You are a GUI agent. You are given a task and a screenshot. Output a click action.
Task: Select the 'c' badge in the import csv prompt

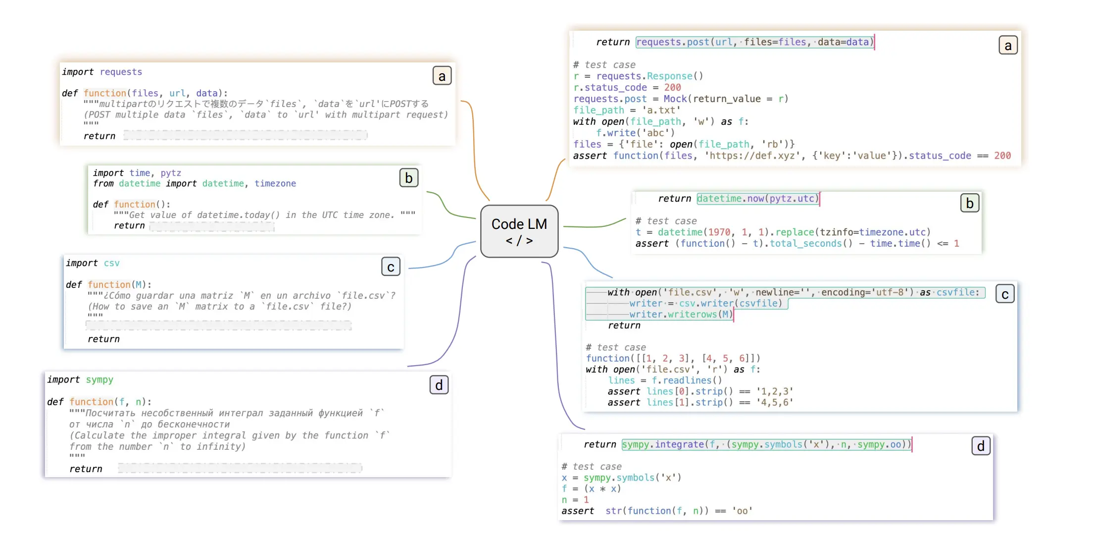point(391,267)
